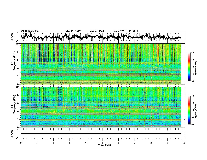Click time axis tick label "9"
This screenshot has width=207, height=160.
[x=167, y=143]
